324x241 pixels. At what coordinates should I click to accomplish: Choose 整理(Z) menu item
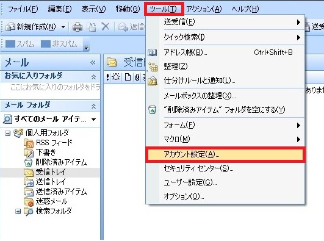[225, 67]
